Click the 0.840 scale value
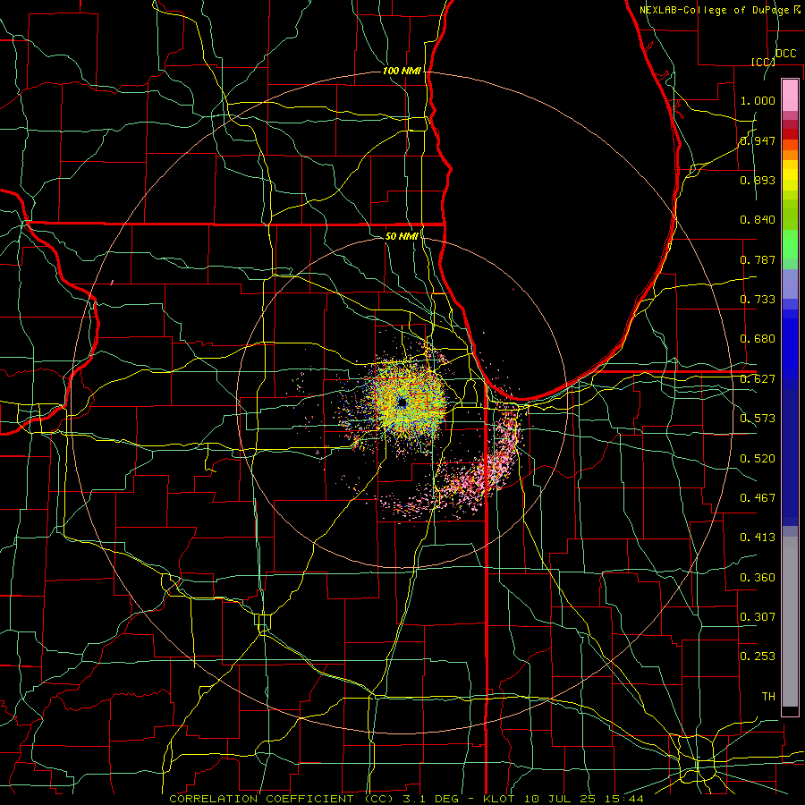The height and width of the screenshot is (805, 805). point(758,220)
